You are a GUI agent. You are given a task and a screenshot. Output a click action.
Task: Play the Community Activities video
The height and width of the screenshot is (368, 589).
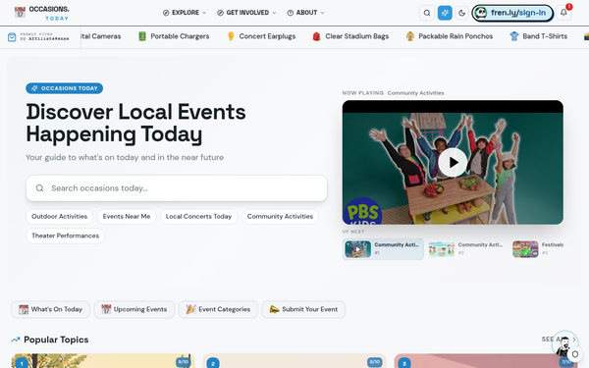453,162
